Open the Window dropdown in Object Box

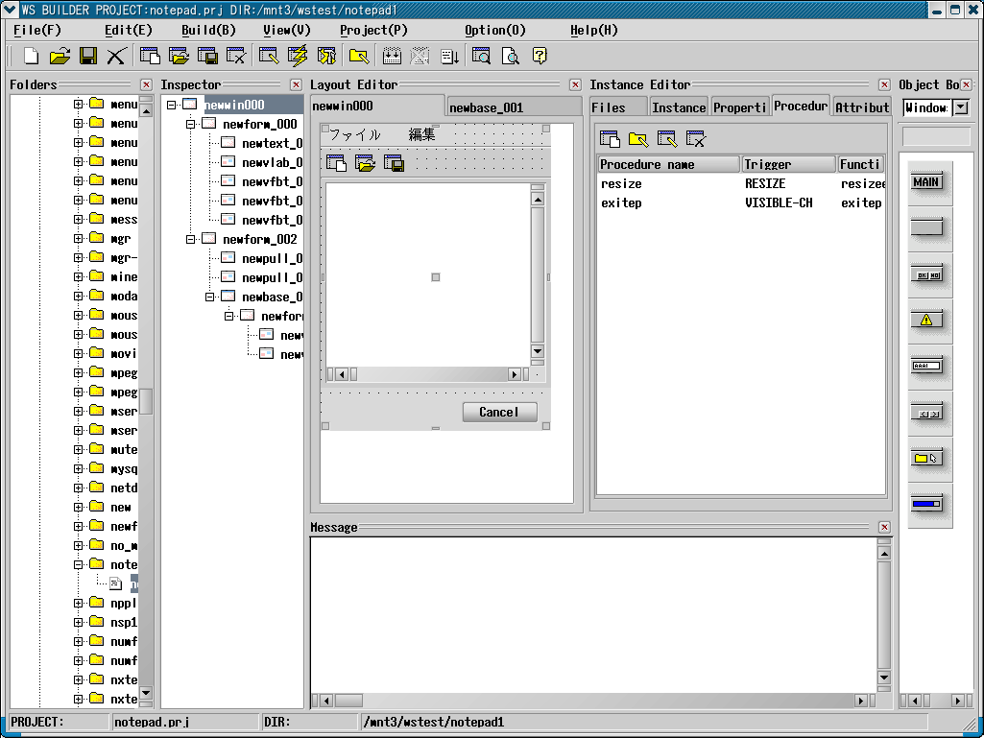click(x=961, y=107)
